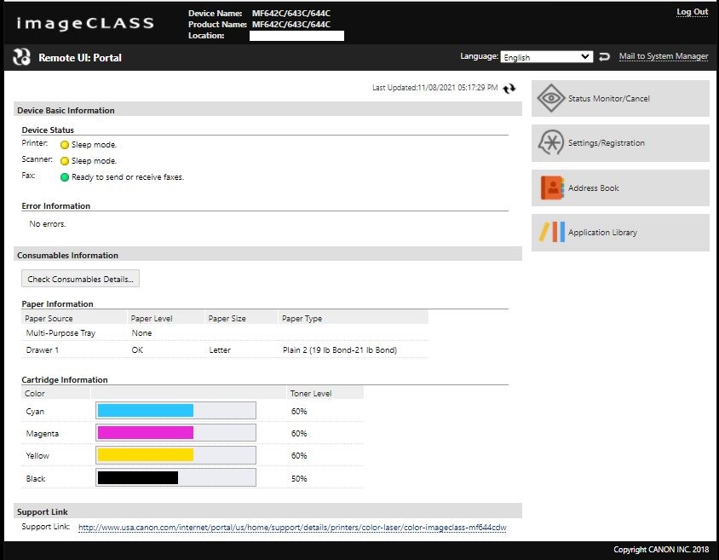719x560 pixels.
Task: Click the imageCLASS logo in header
Action: tap(85, 23)
